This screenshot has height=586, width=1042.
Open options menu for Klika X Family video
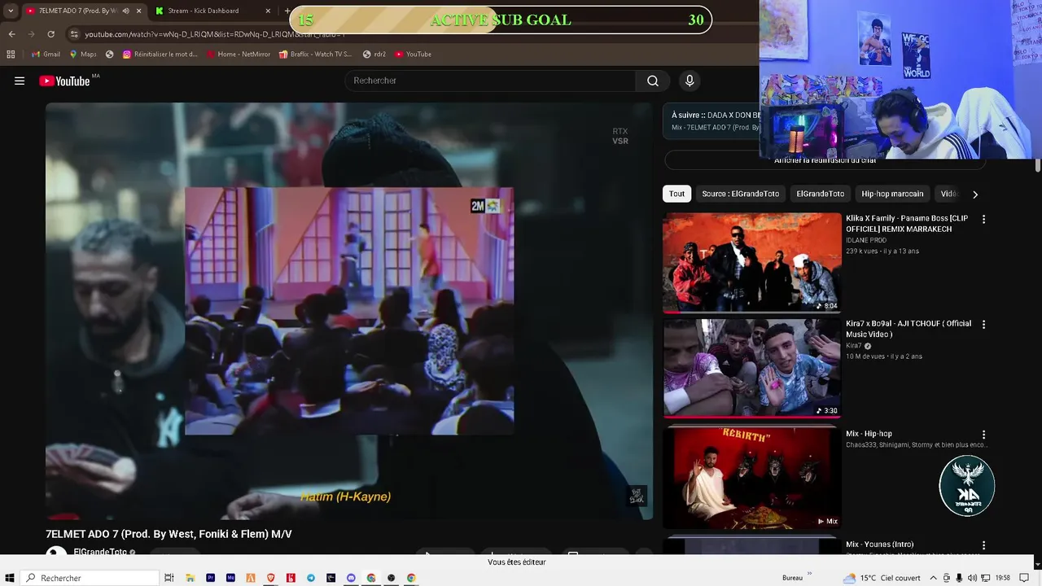[983, 219]
